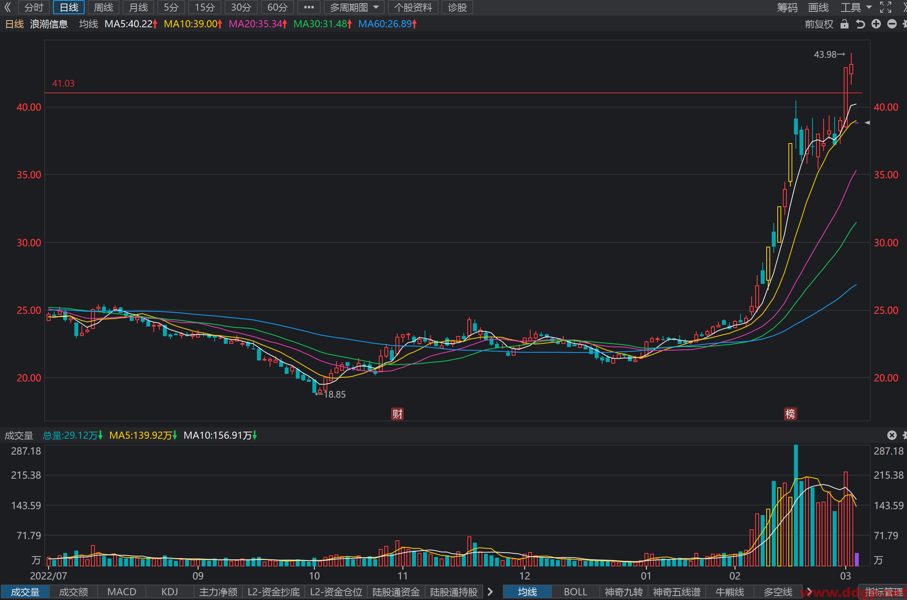Switch to 周线 weekly chart
Screen dimensions: 907x600
104,7
